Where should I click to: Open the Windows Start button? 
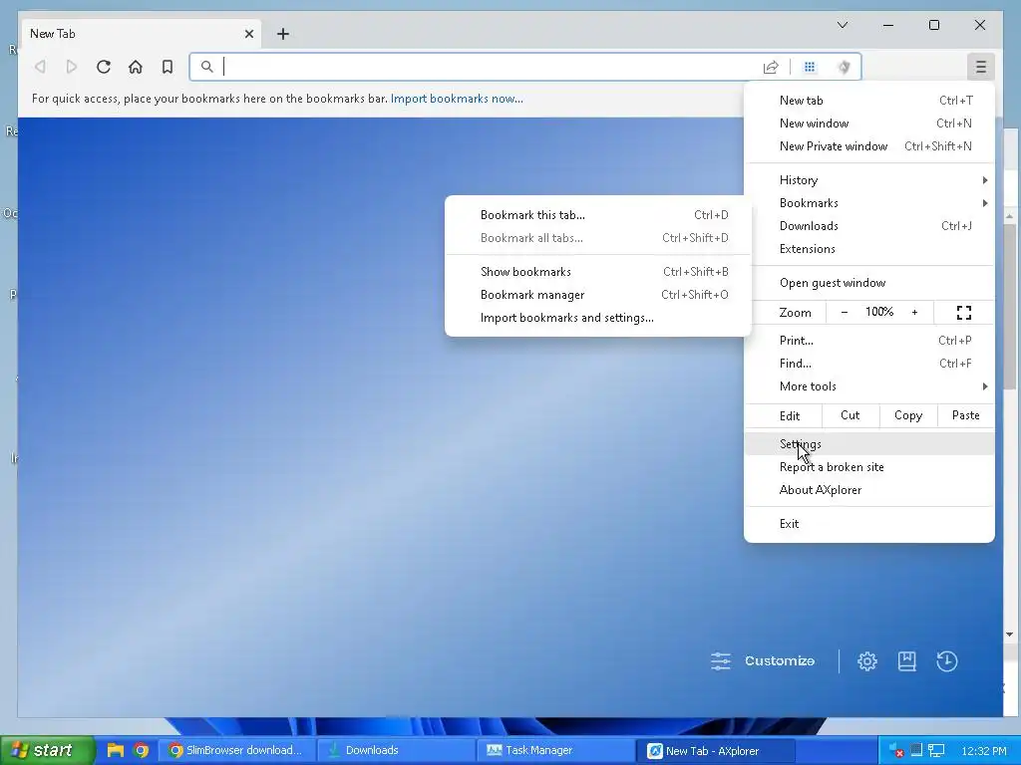(x=47, y=750)
